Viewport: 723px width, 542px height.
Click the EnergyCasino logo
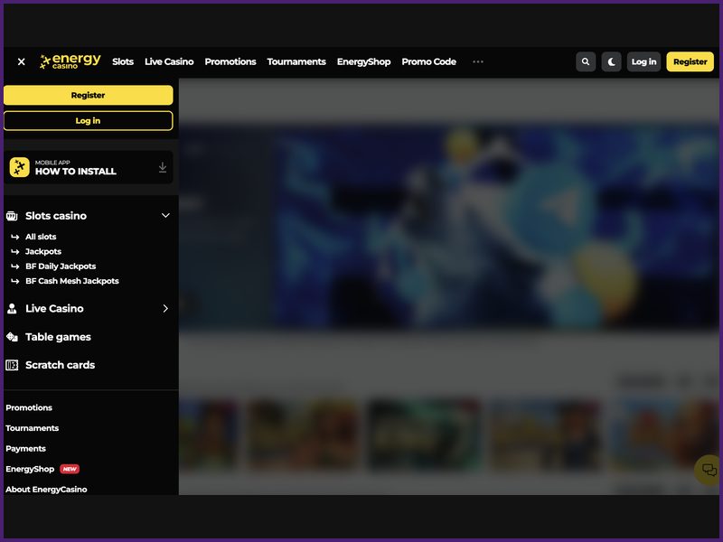(71, 61)
